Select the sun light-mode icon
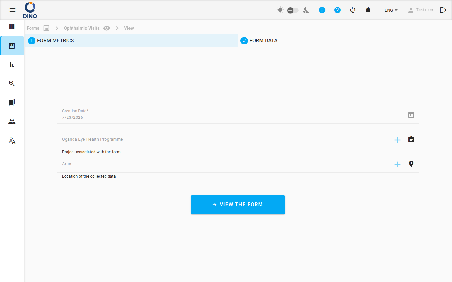The width and height of the screenshot is (452, 282). [x=280, y=10]
